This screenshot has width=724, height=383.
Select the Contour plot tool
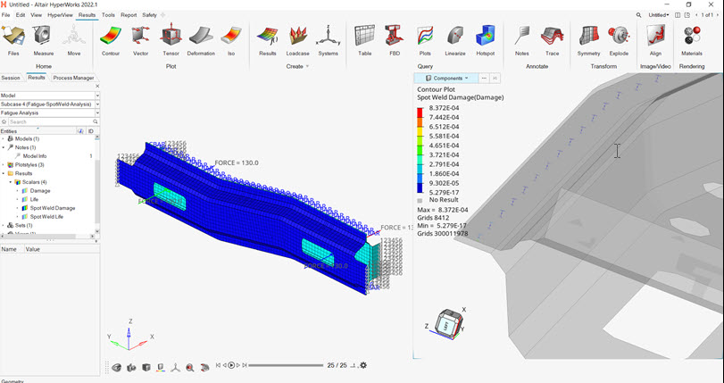pos(111,39)
